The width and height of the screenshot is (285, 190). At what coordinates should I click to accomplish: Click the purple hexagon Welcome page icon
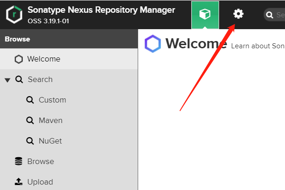coord(153,44)
